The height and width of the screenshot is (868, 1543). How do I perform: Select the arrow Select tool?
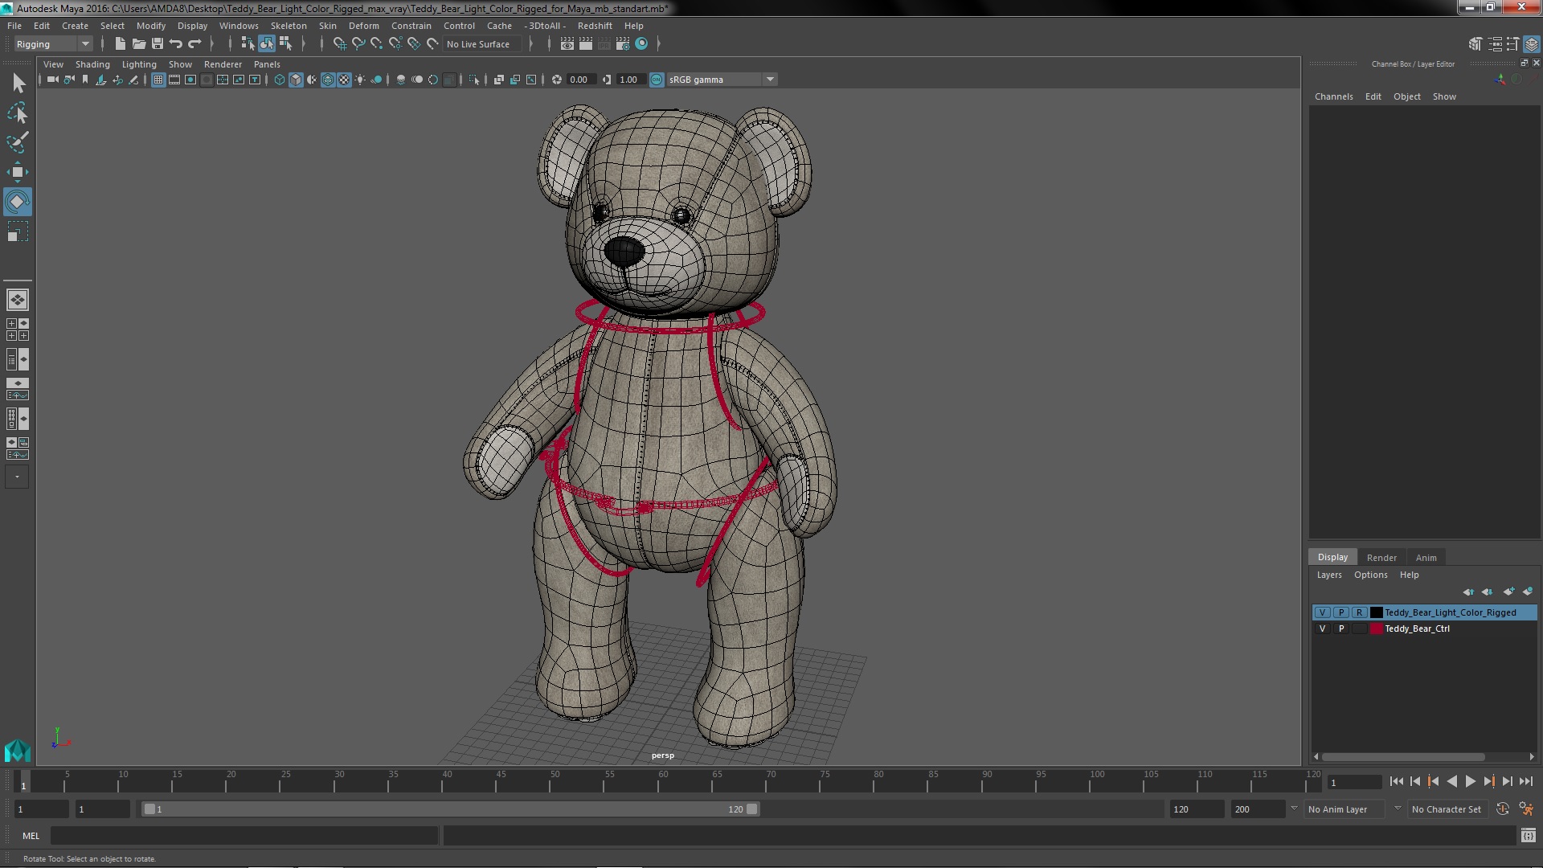[x=18, y=84]
